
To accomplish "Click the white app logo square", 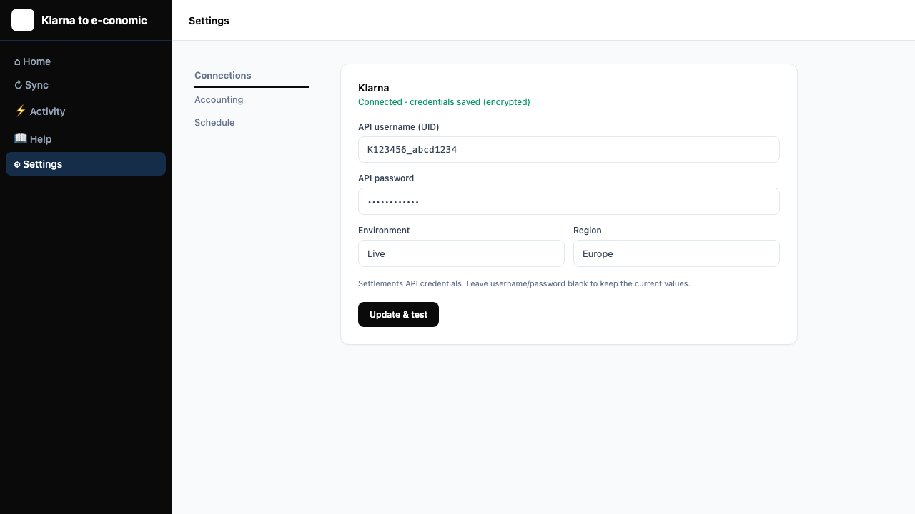I will (23, 20).
